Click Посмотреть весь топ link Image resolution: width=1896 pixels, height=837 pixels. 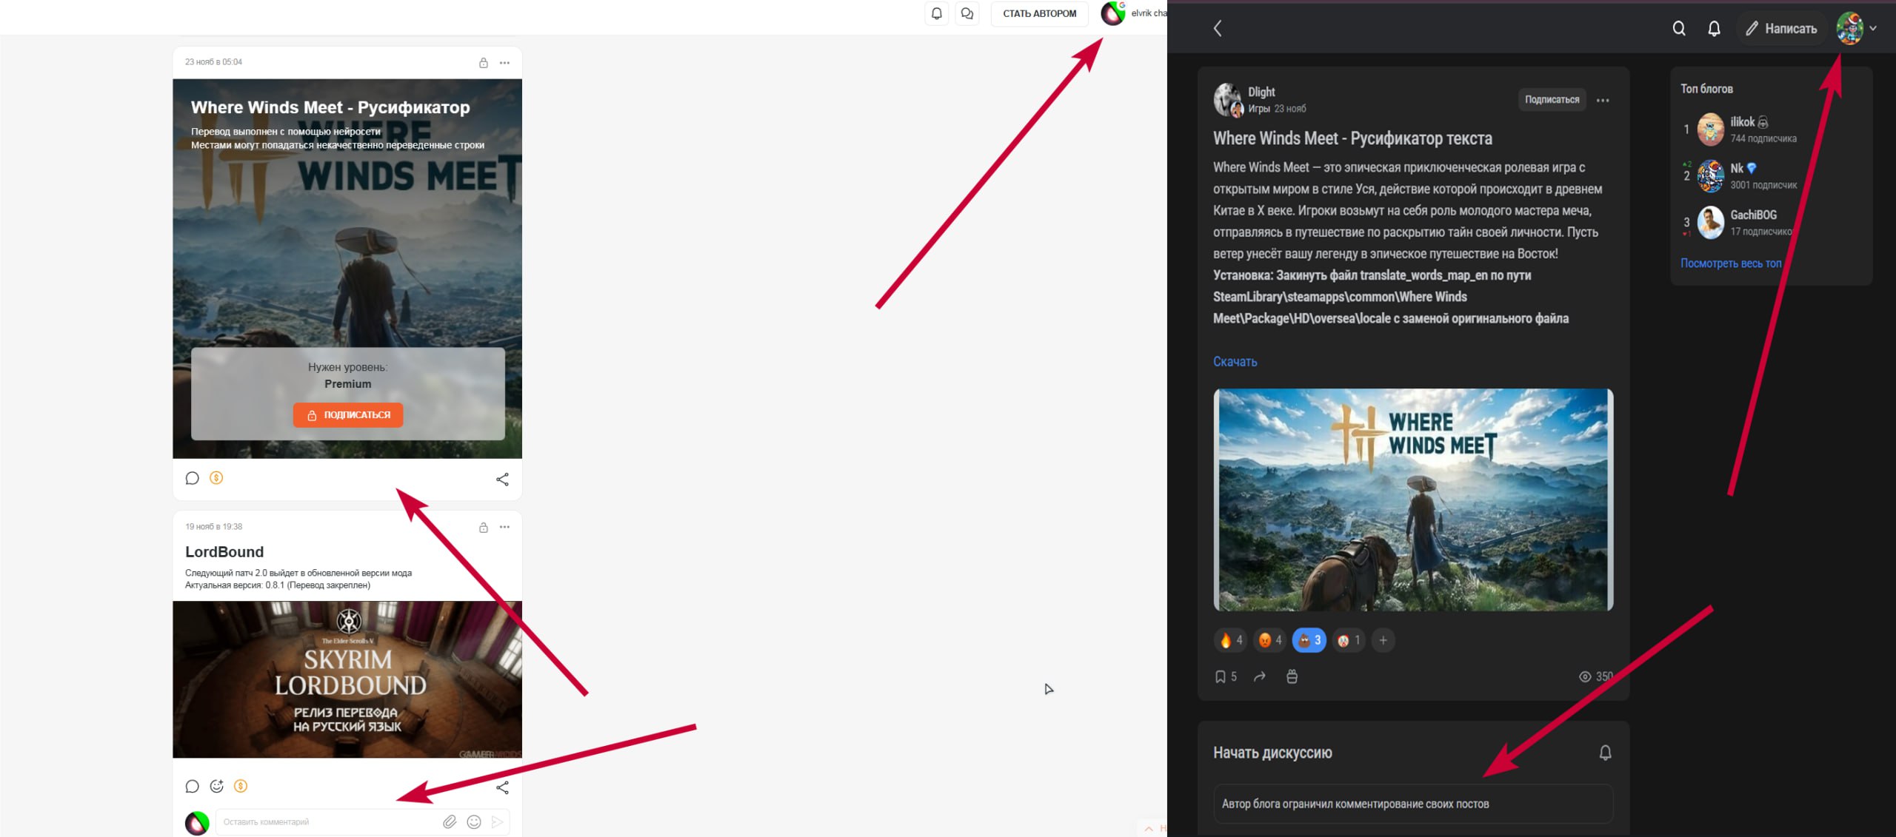pyautogui.click(x=1730, y=263)
